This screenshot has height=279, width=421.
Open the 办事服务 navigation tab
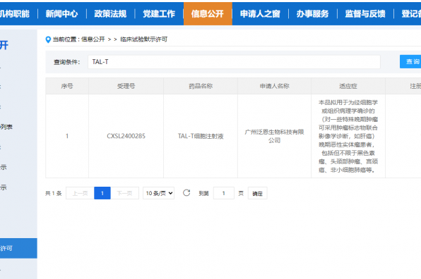tap(312, 13)
